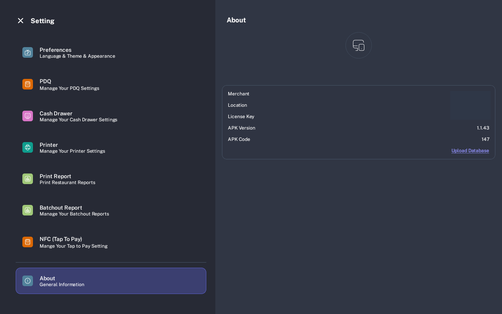The image size is (502, 314).
Task: Click the Preferences TV icon
Action: (27, 53)
